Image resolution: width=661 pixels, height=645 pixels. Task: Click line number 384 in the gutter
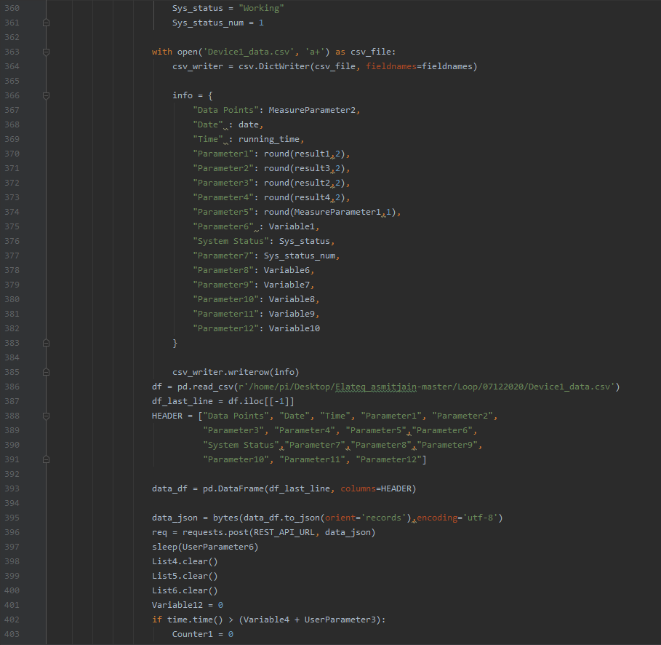[x=12, y=357]
